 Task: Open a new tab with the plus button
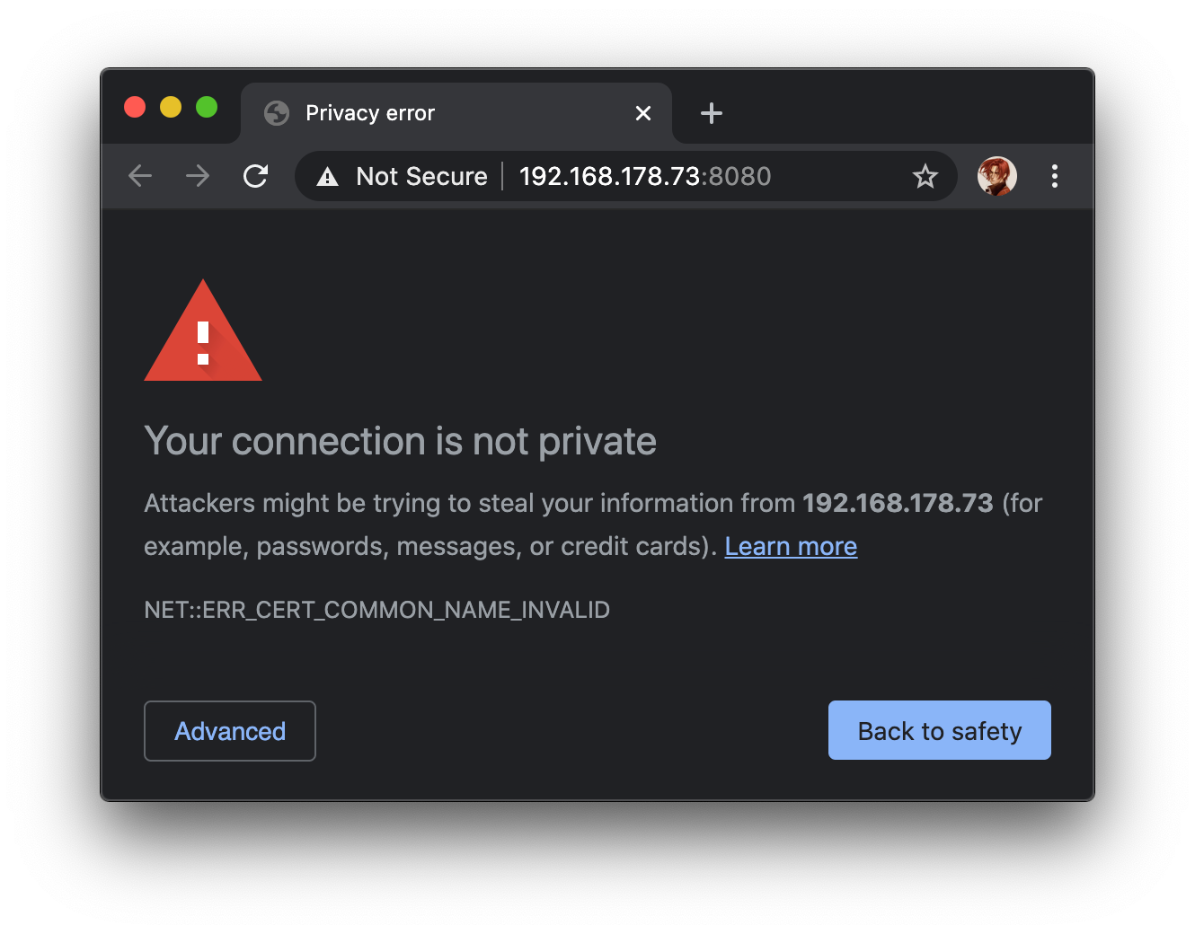711,113
